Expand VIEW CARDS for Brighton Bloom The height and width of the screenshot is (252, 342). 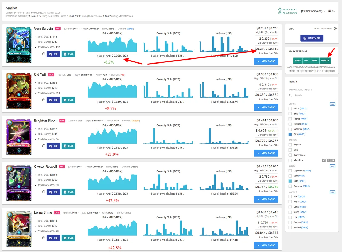tap(266, 153)
